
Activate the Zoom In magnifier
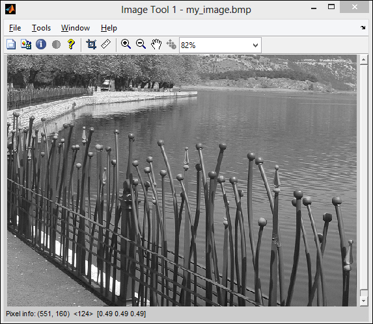coord(126,44)
